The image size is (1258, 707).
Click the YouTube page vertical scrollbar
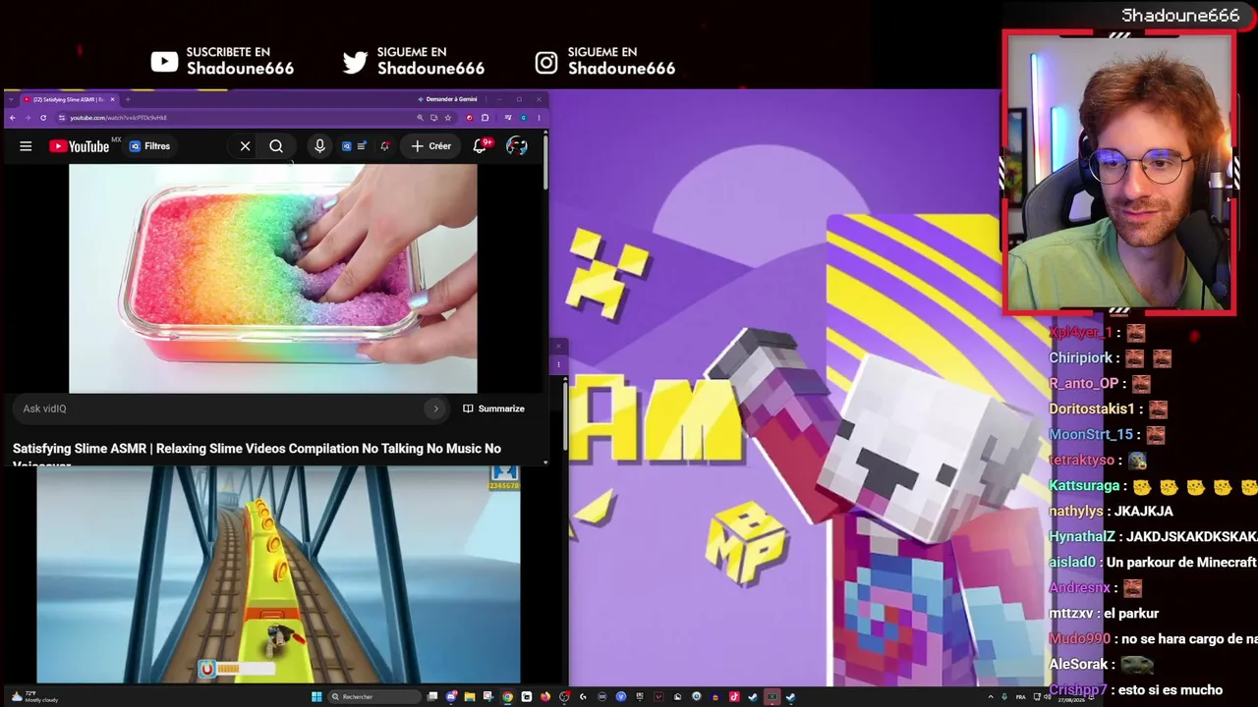(x=545, y=162)
